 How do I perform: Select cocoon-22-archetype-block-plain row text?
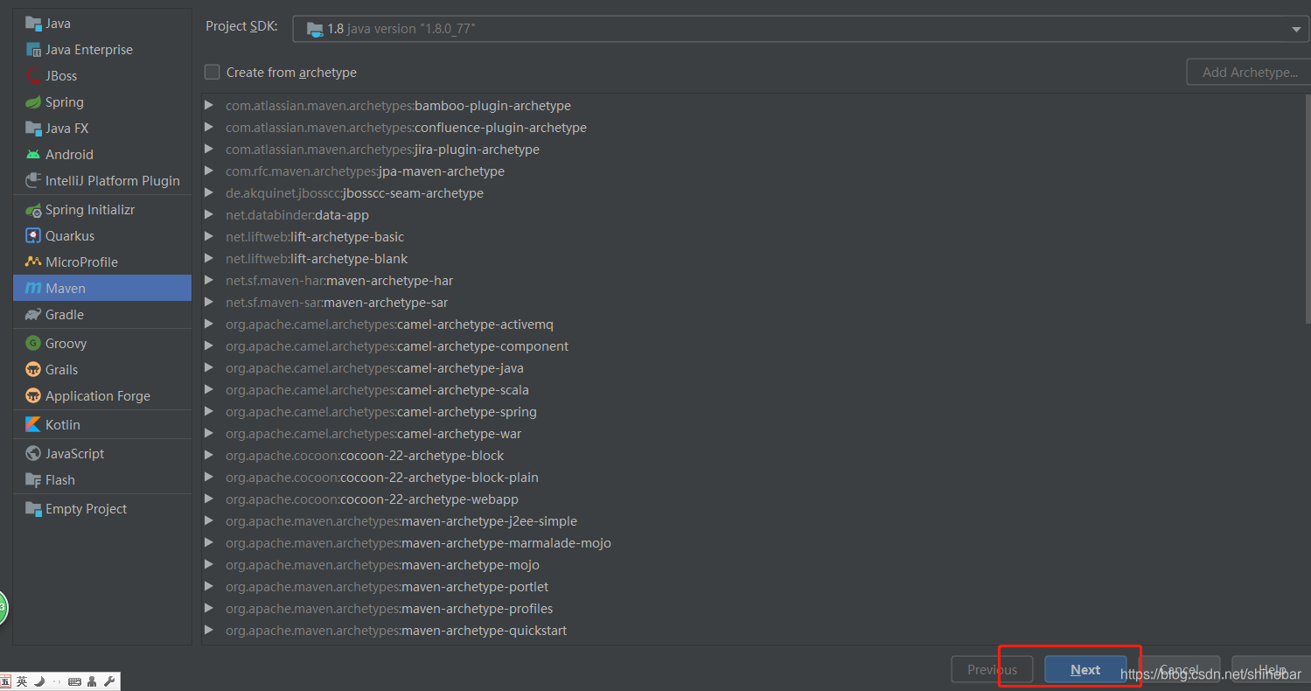click(x=382, y=478)
